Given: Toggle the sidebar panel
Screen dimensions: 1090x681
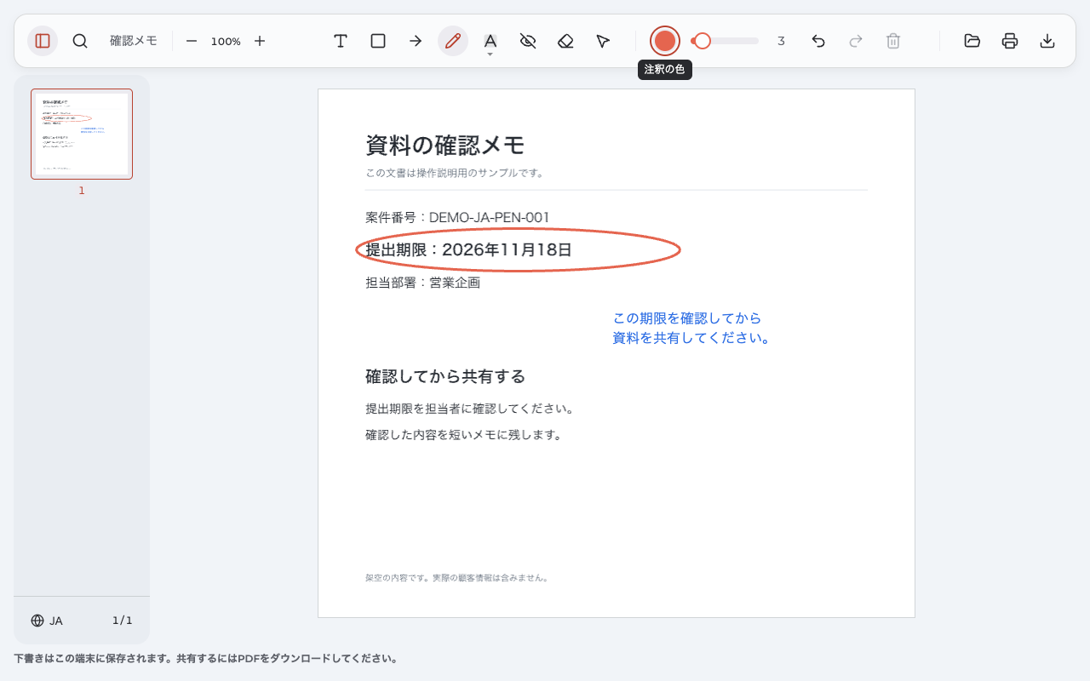Looking at the screenshot, I should (x=43, y=41).
